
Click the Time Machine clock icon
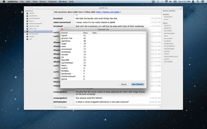pyautogui.click(x=158, y=2)
